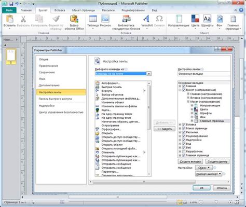Click the Таблица icon in ribbon
246x207 pixels.
(93, 19)
